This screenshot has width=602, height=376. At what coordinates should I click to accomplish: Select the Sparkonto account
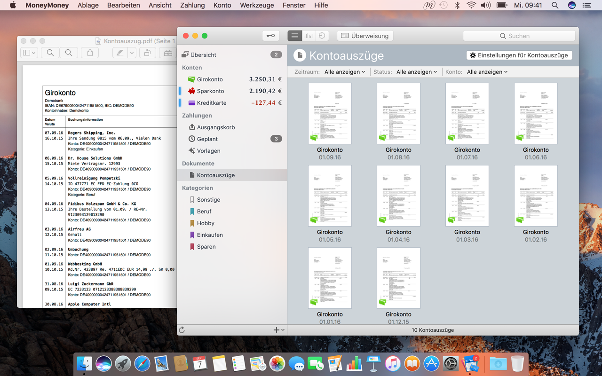[x=232, y=91]
